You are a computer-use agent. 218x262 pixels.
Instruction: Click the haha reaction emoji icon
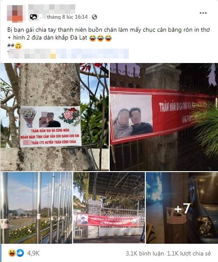(x=12, y=253)
